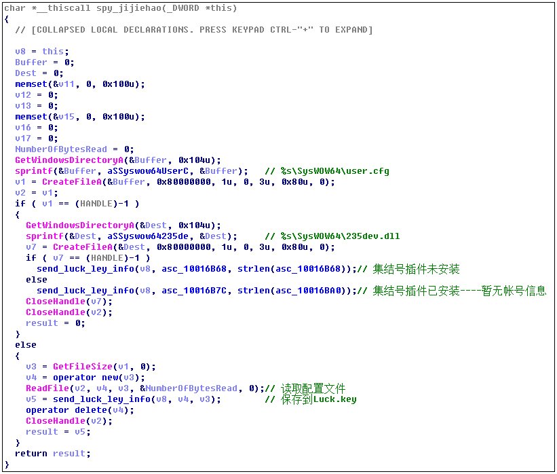
Task: Click asc_10016B68 in the first send_luck_ley_info call
Action: (x=194, y=269)
